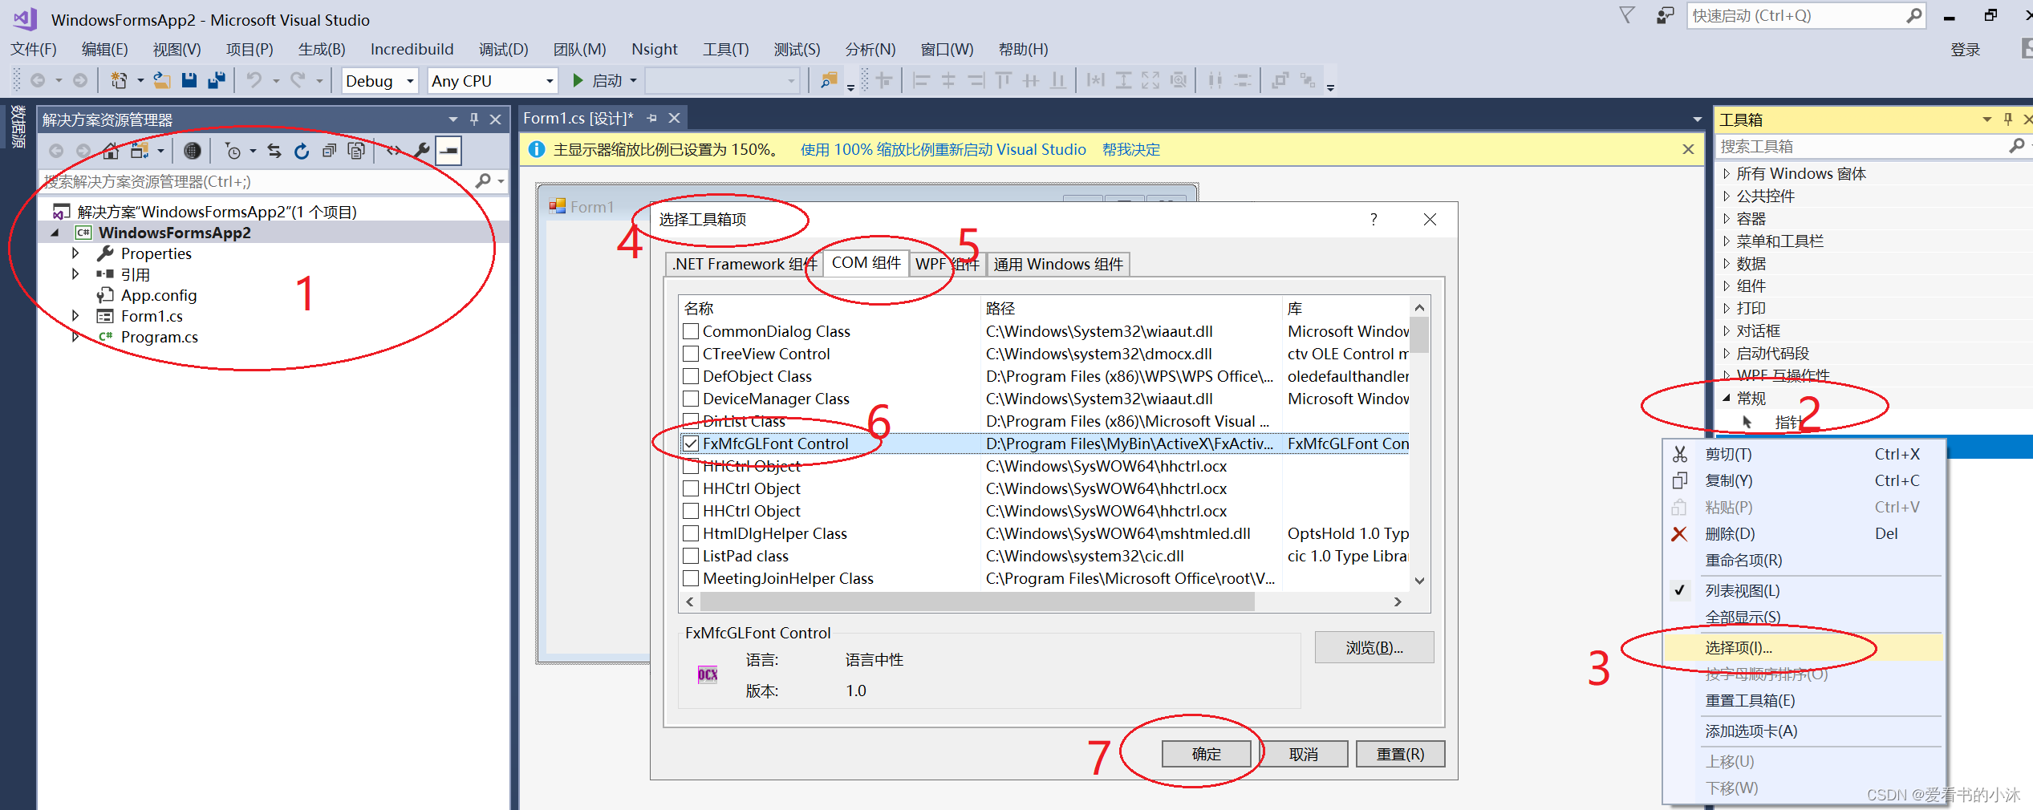Open the Any CPU platform dropdown
This screenshot has height=810, width=2033.
click(493, 80)
